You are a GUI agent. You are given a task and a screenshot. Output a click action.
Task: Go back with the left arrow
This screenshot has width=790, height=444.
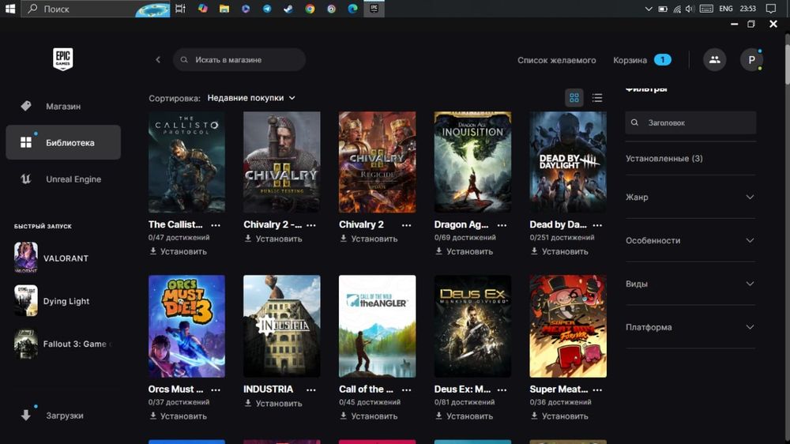158,59
